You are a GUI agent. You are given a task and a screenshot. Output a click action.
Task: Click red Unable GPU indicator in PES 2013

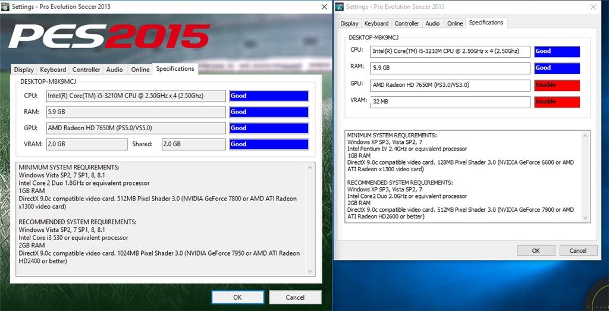click(x=557, y=85)
